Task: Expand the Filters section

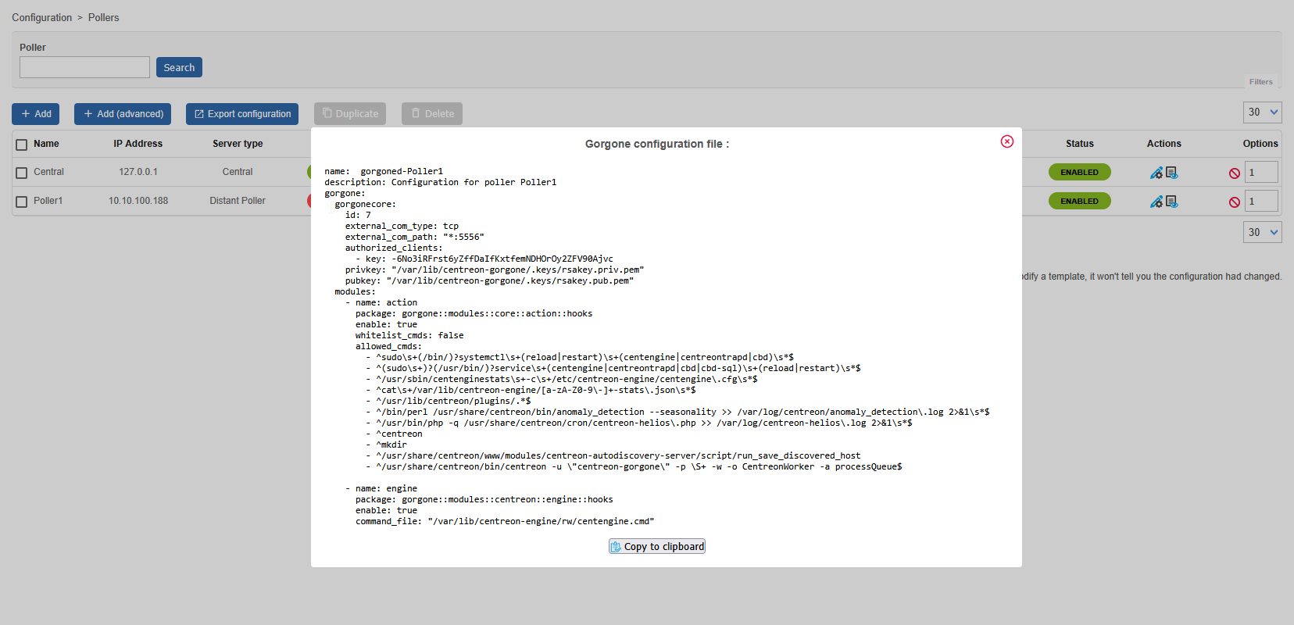Action: [x=1260, y=81]
